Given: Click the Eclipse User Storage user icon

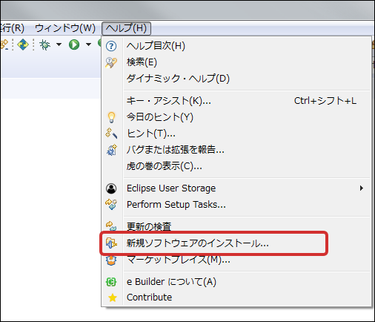Looking at the screenshot, I should [x=111, y=188].
